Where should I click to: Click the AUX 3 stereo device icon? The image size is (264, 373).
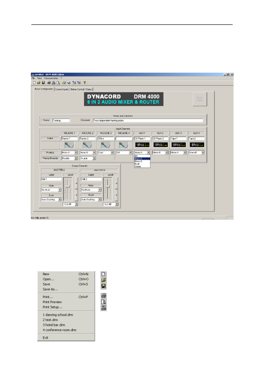click(x=178, y=145)
